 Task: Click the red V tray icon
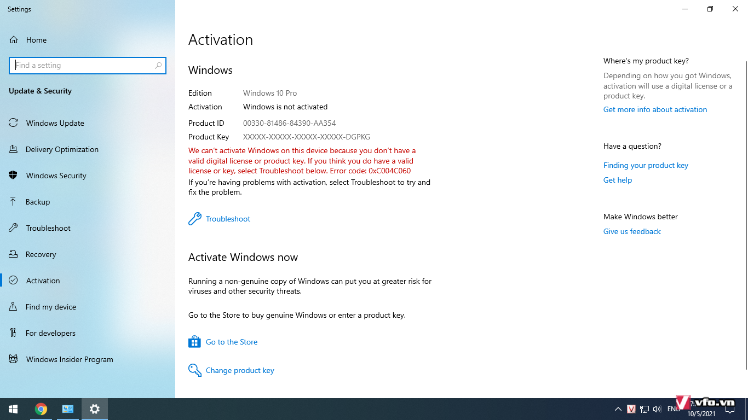(631, 409)
